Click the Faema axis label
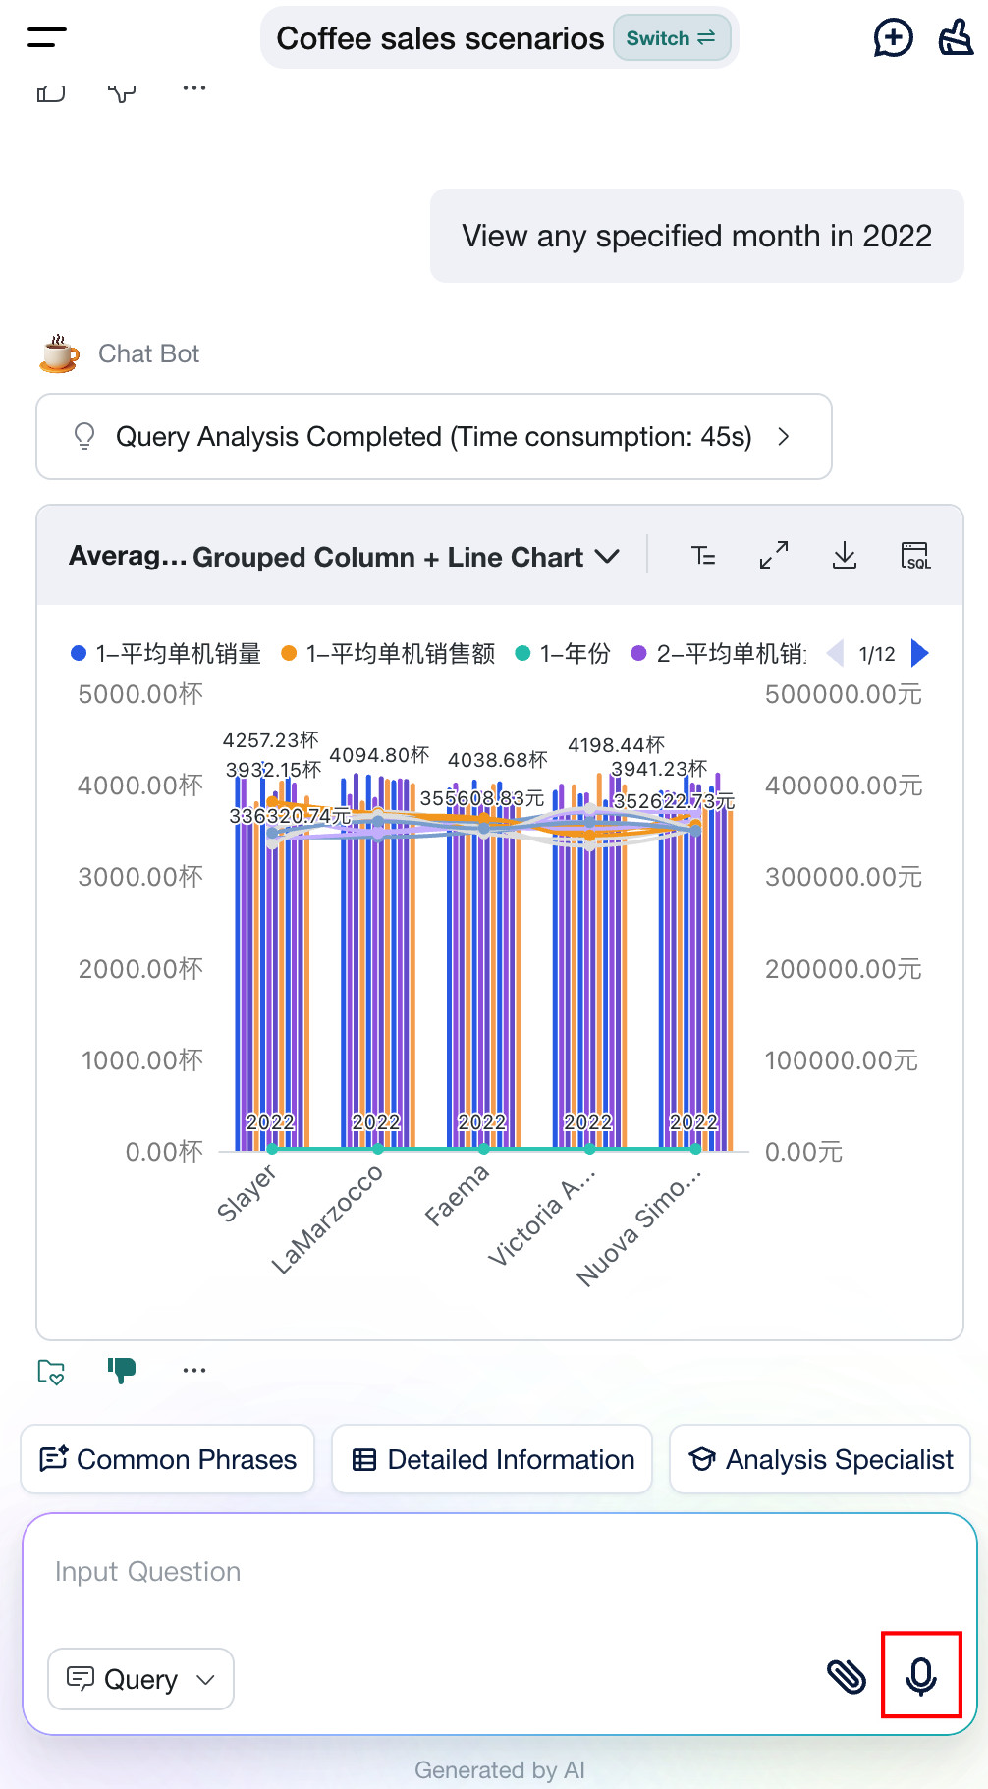988x1789 pixels. click(457, 1195)
